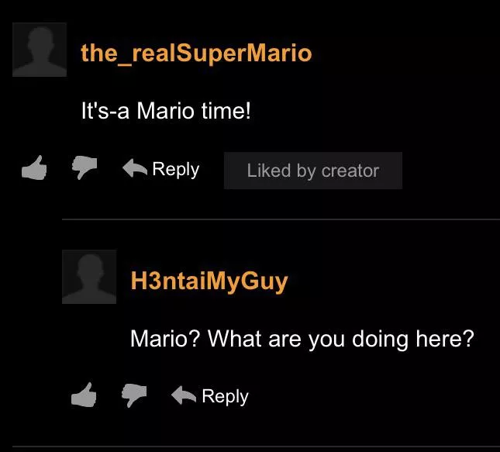Image resolution: width=500 pixels, height=452 pixels.
Task: Click the word 'Mario?' in the reply
Action: [x=165, y=339]
